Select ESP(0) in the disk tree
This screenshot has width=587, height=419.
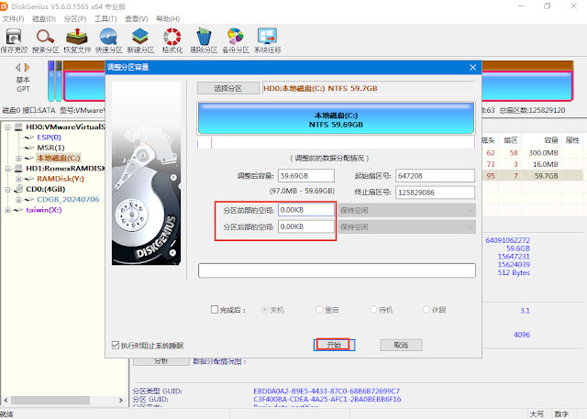coord(49,138)
